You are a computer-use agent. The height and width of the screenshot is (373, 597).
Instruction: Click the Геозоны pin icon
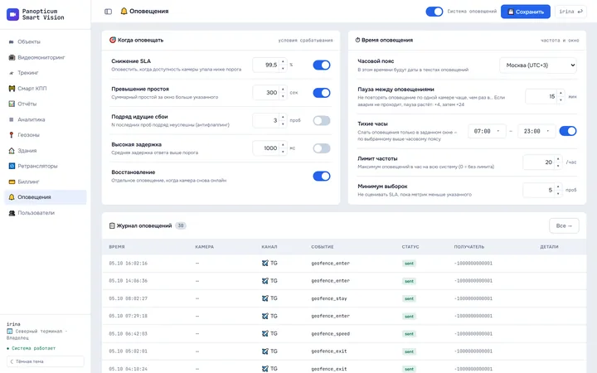coord(12,135)
